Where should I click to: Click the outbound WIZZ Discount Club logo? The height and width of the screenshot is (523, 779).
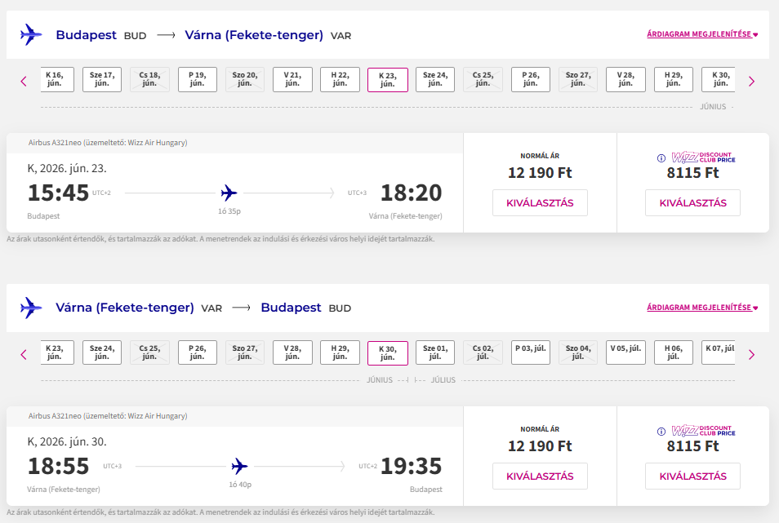pyautogui.click(x=702, y=157)
